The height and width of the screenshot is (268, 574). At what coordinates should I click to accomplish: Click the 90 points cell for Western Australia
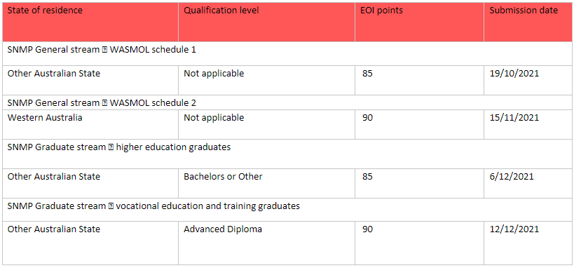pos(419,124)
